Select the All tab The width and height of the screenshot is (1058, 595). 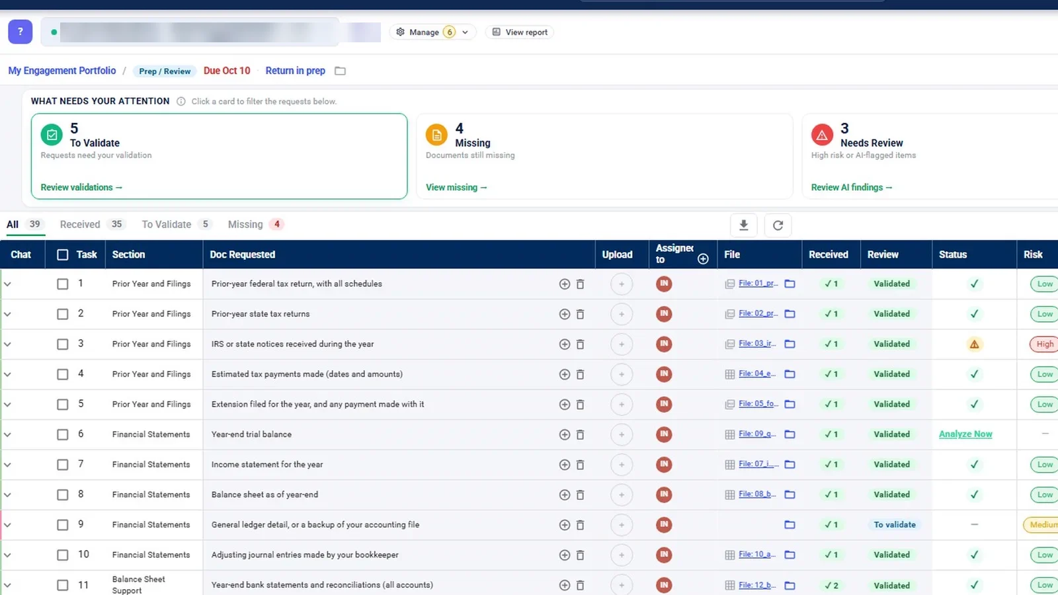[24, 225]
